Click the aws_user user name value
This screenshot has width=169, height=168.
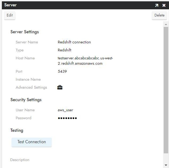[65, 110]
